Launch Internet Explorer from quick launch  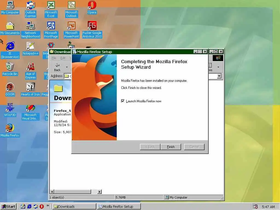(29, 206)
